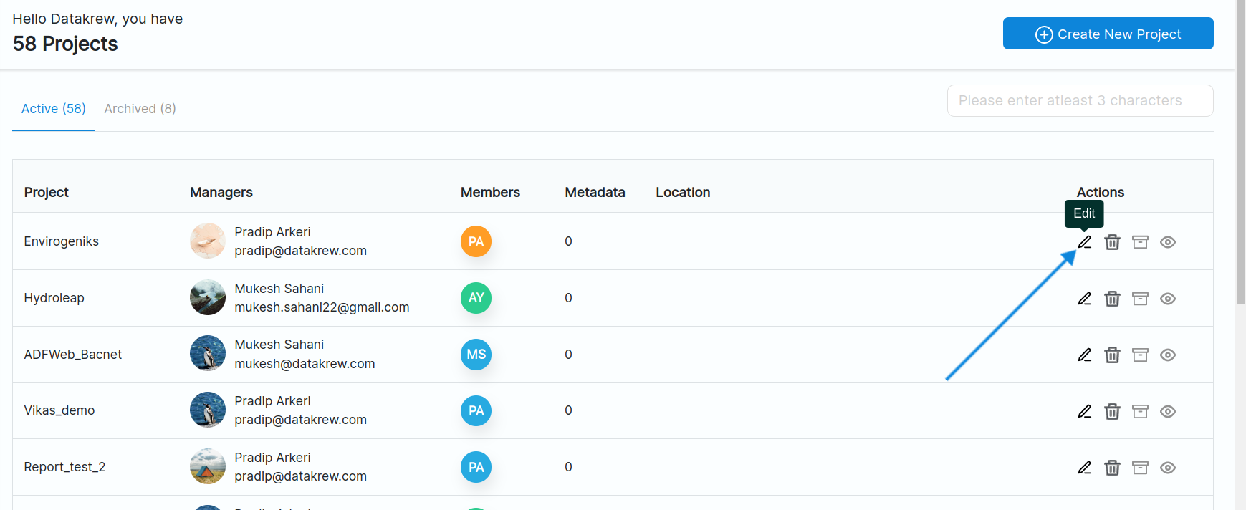Edit the ADFWeb_Bacnet project
1246x510 pixels.
(x=1085, y=355)
